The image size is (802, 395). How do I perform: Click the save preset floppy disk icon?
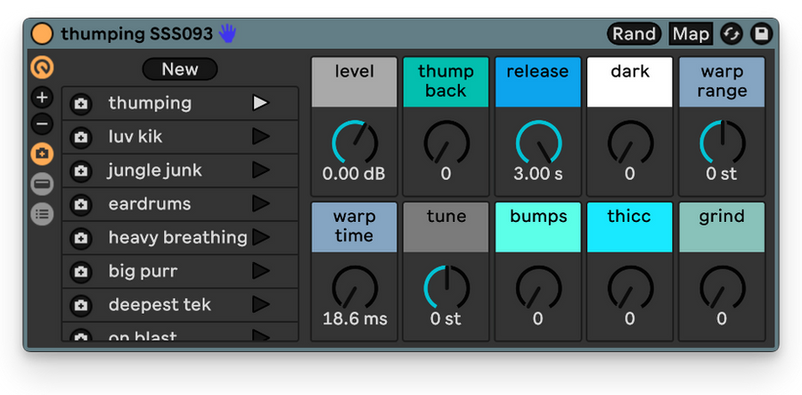762,34
